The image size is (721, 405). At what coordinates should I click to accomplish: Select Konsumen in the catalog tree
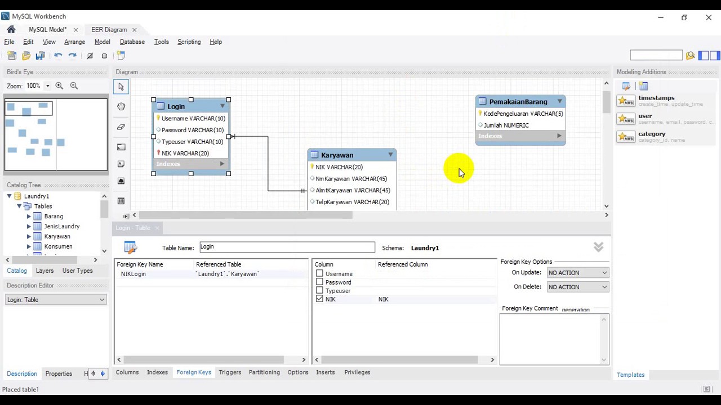pos(58,246)
